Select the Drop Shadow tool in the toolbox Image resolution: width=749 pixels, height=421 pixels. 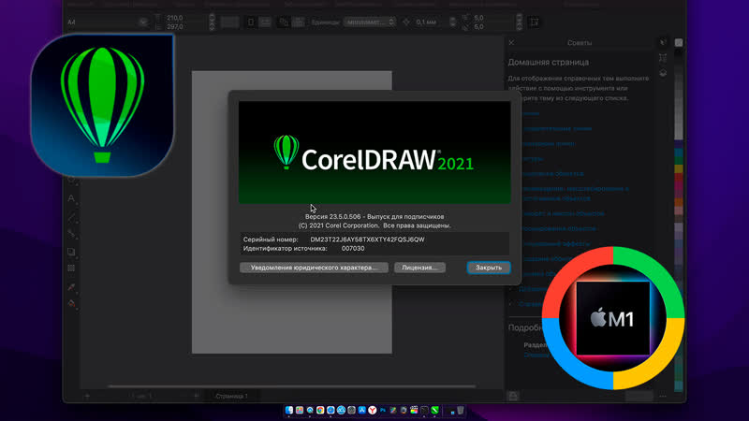[71, 252]
